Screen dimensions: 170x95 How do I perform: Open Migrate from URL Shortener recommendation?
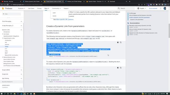coord(143,33)
